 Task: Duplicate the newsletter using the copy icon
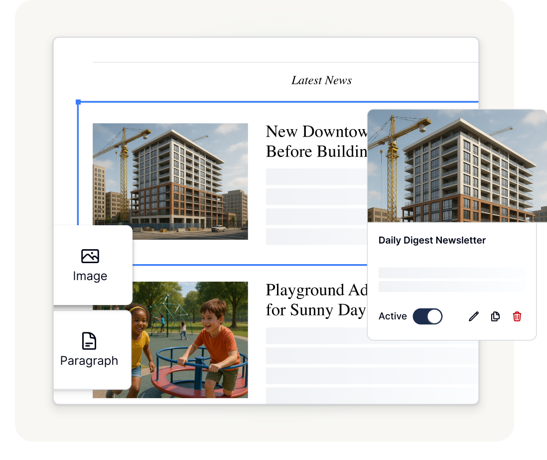click(x=495, y=316)
